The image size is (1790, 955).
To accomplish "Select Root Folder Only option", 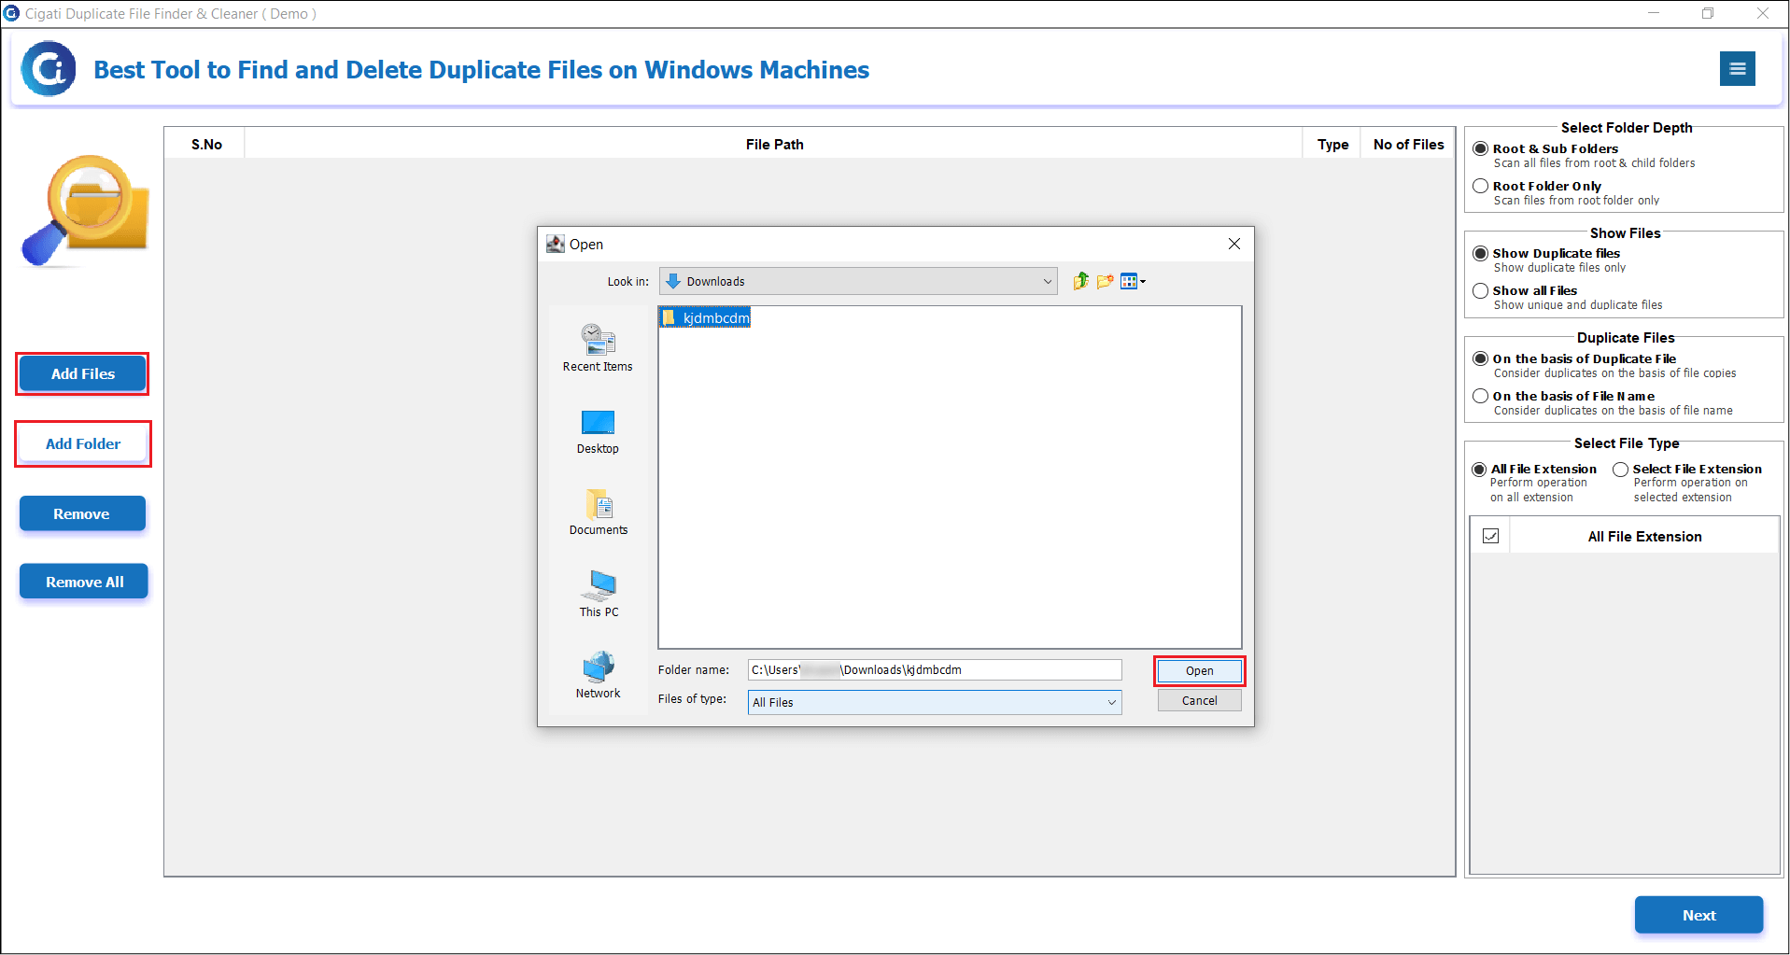I will [x=1480, y=186].
